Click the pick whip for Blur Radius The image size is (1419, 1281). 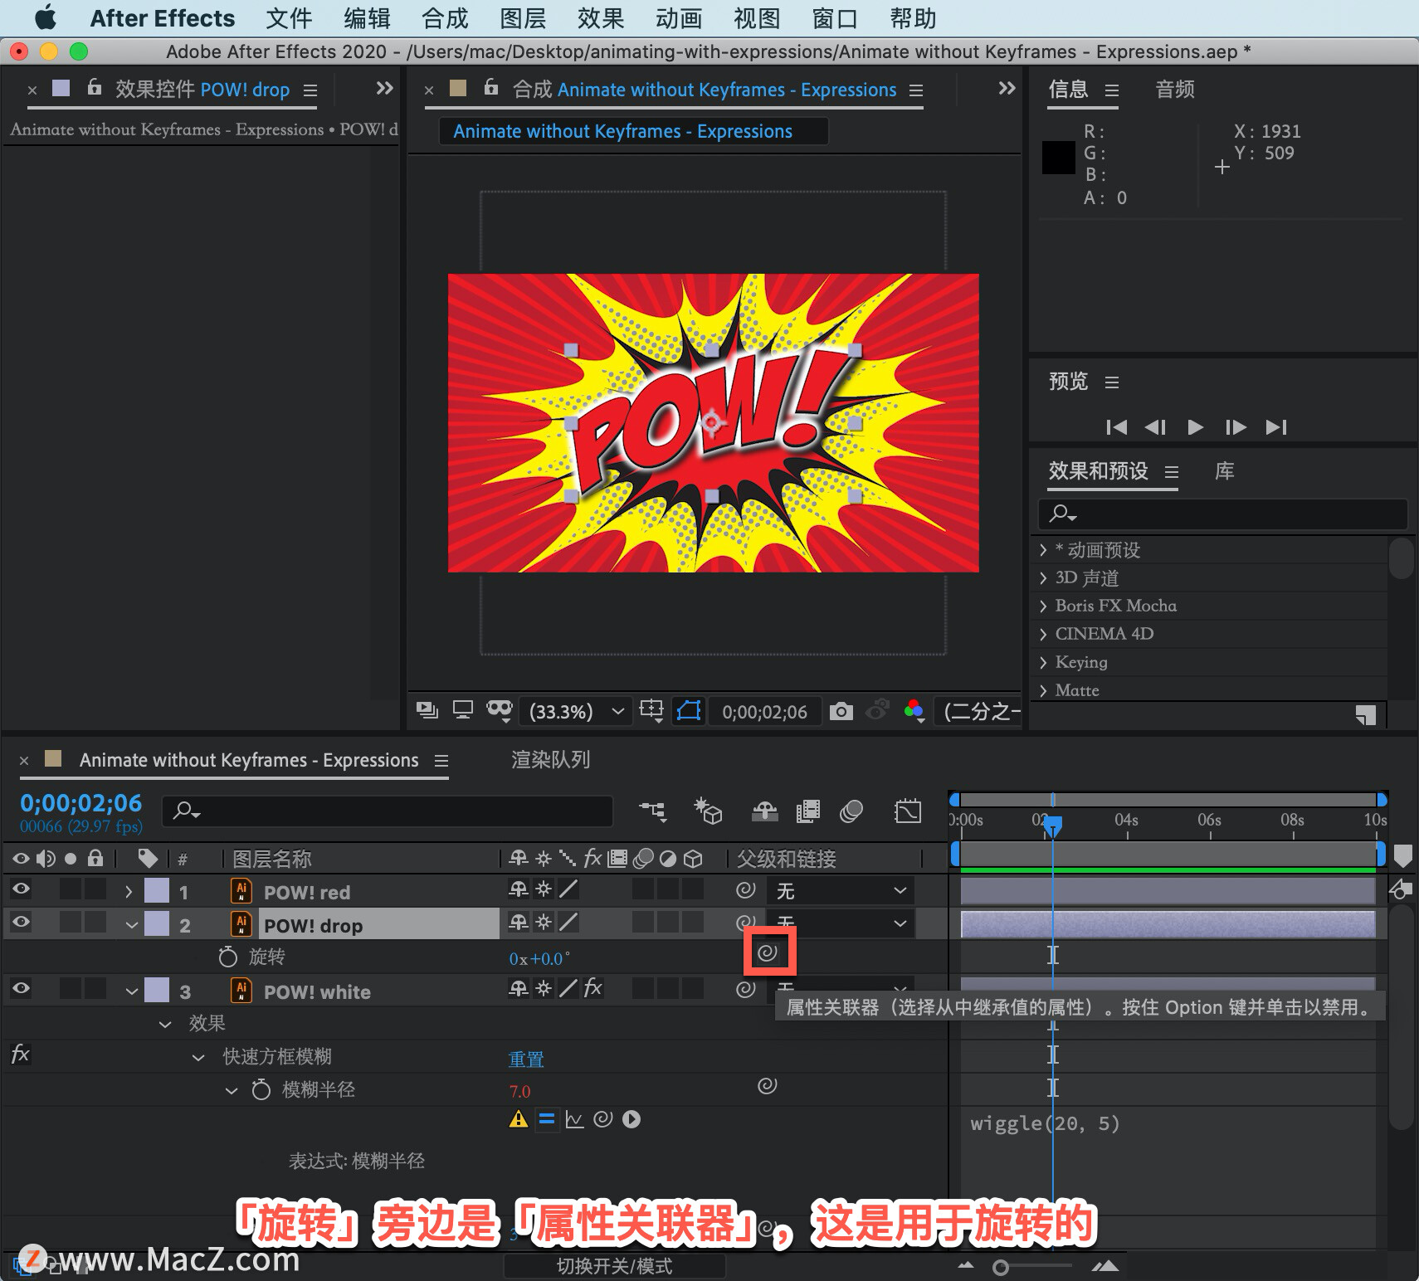pos(768,1086)
